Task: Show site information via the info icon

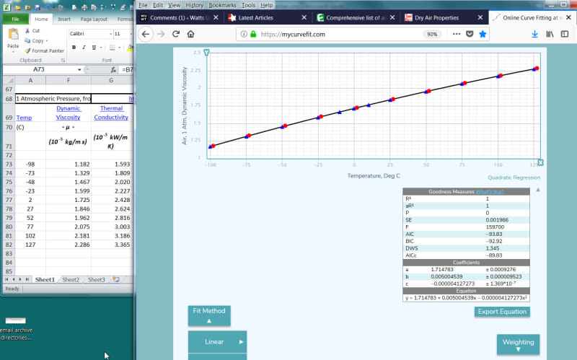Action: pos(244,34)
